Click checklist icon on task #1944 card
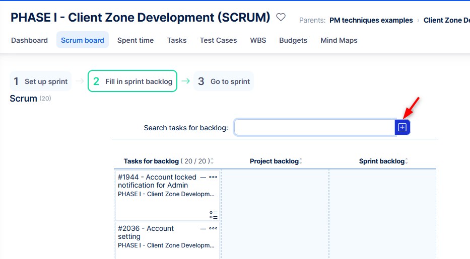The height and width of the screenshot is (259, 470). pyautogui.click(x=214, y=215)
